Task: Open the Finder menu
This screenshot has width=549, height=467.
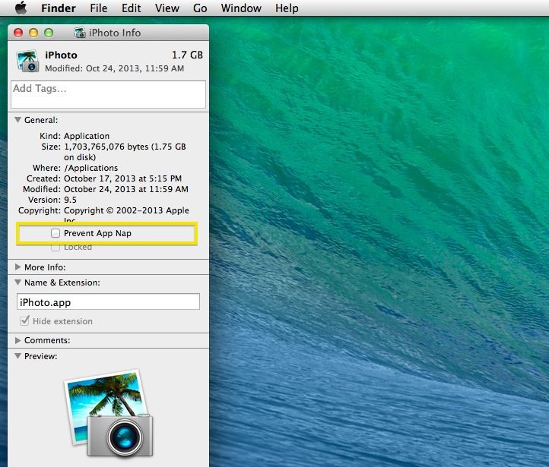Action: [x=58, y=8]
